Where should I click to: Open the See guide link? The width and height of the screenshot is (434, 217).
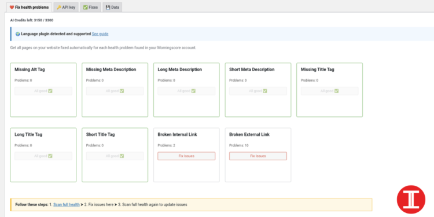[100, 34]
